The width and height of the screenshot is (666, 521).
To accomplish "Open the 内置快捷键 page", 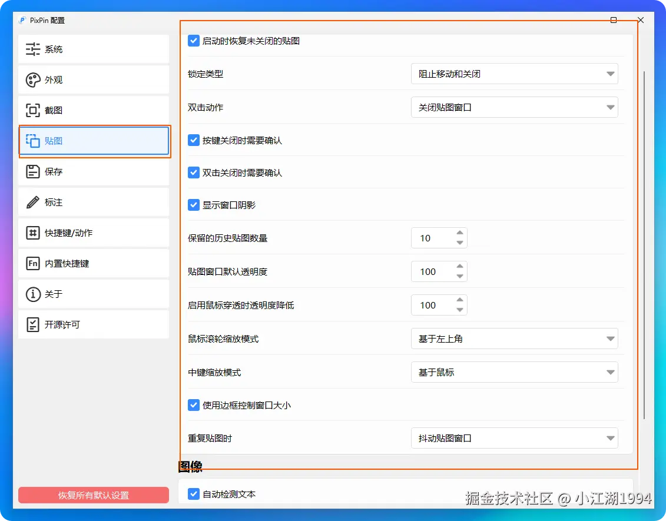I will (94, 263).
